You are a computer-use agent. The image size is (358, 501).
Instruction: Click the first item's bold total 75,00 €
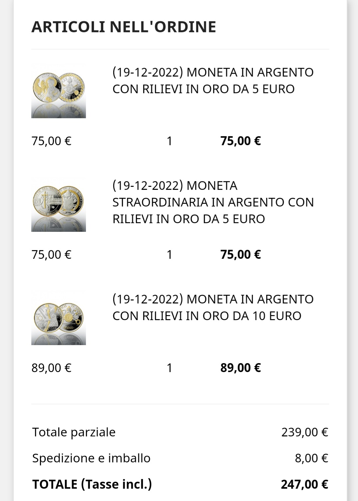pyautogui.click(x=240, y=141)
